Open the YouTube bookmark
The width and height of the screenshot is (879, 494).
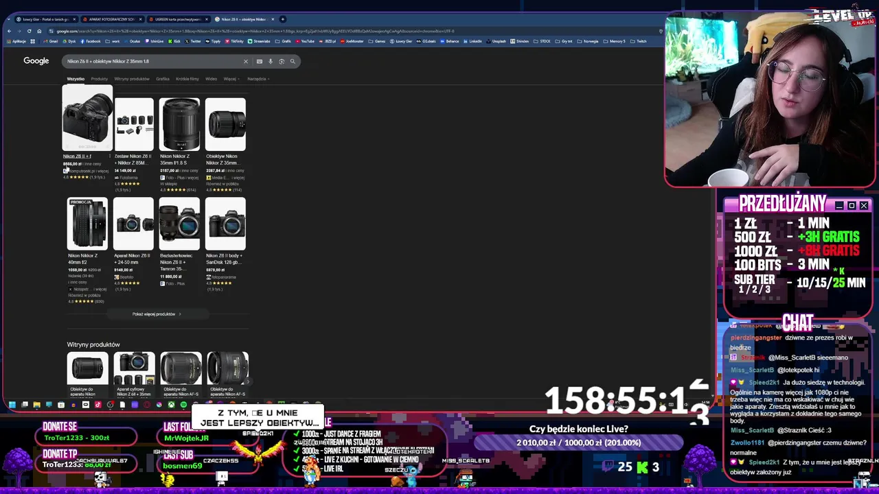[x=305, y=41]
